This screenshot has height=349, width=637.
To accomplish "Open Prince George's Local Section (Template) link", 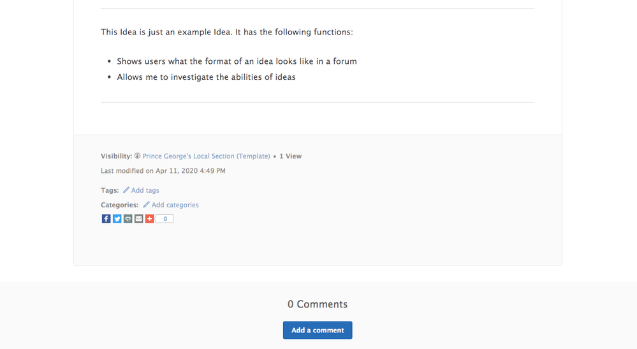I will 207,156.
